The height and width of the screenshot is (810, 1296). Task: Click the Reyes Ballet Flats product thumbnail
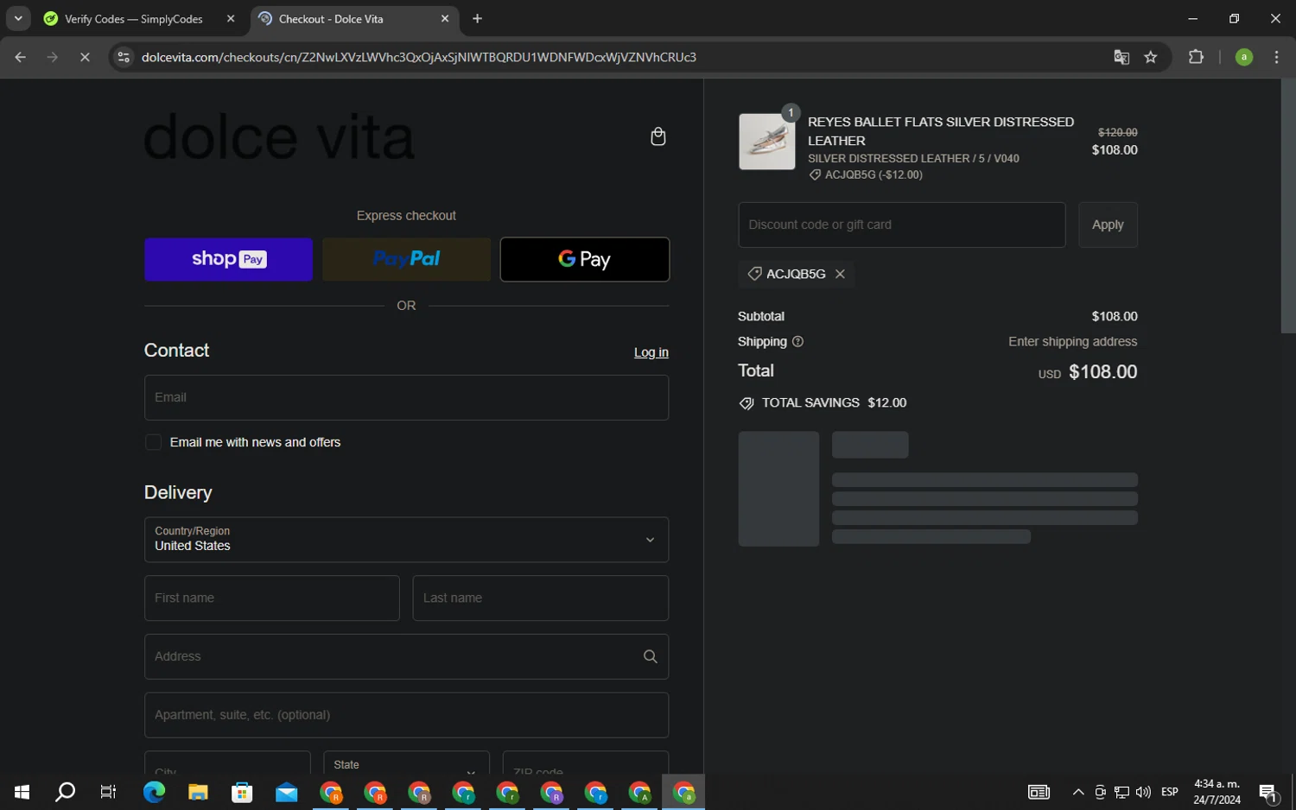click(767, 142)
